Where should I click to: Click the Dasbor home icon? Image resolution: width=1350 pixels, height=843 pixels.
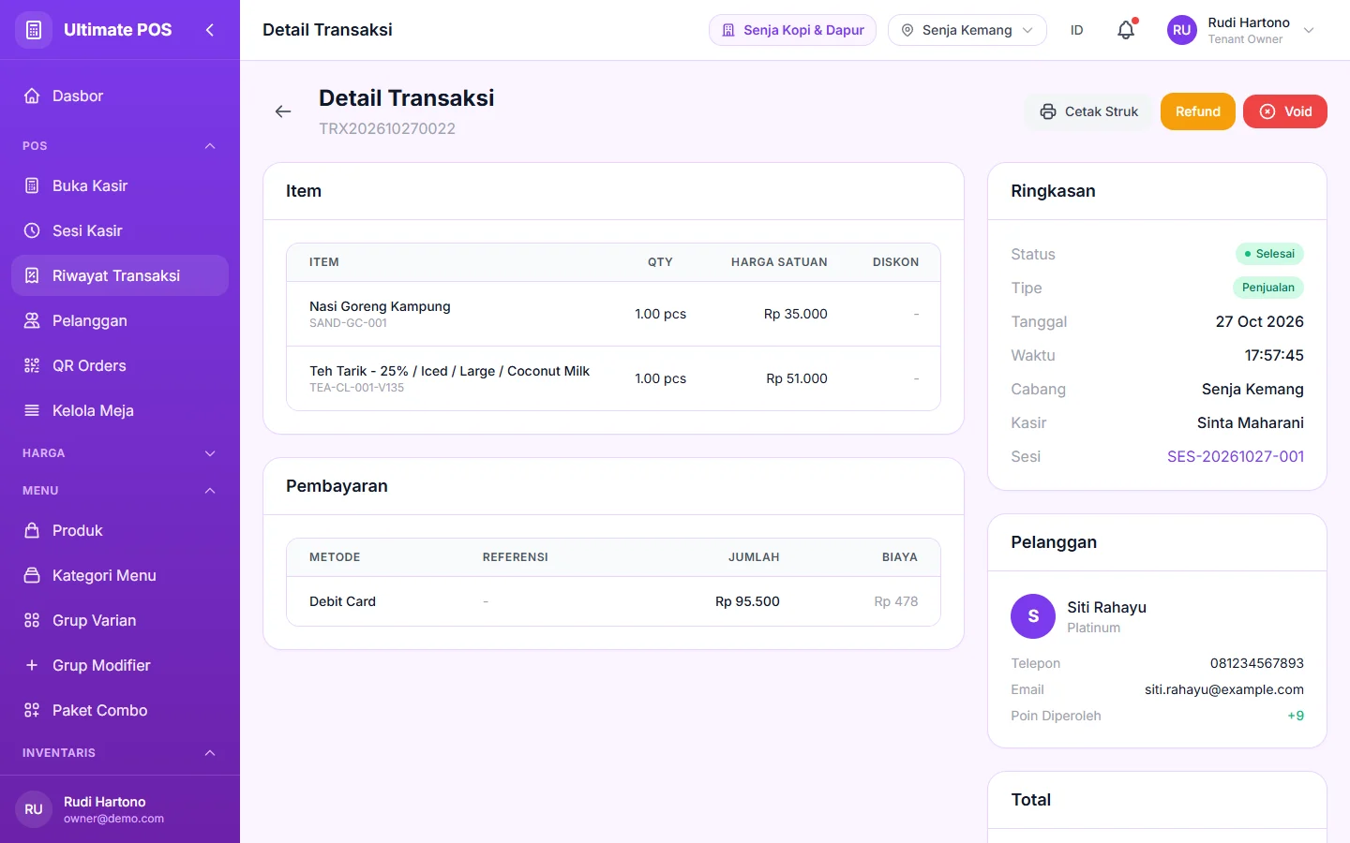pos(32,96)
